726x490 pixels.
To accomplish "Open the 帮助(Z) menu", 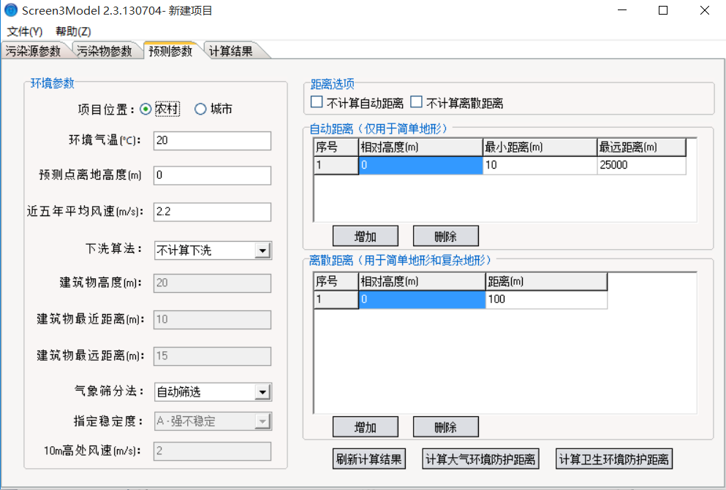I will [73, 31].
